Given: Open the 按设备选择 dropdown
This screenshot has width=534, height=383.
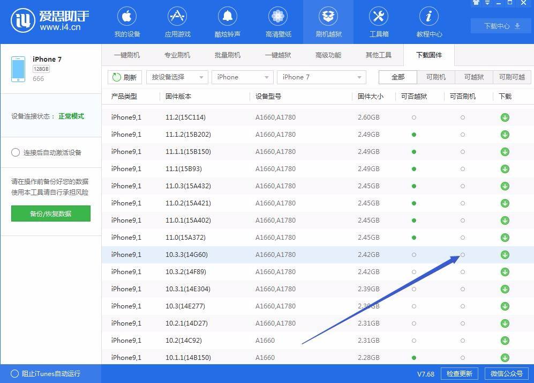Looking at the screenshot, I should [177, 77].
